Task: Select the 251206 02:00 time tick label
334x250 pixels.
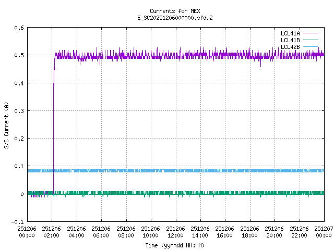Action: point(52,232)
